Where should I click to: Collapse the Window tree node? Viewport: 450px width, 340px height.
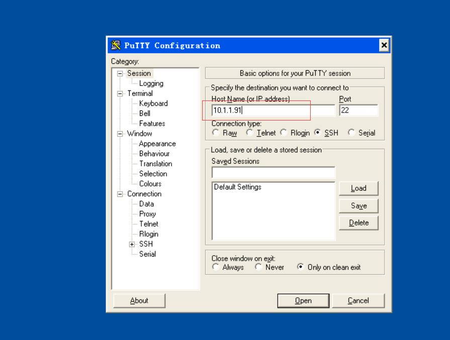[x=120, y=134]
